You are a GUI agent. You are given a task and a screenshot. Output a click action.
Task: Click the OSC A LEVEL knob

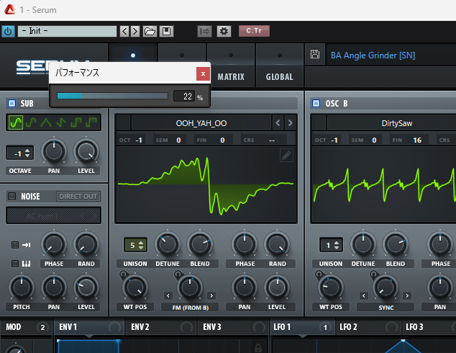(277, 287)
